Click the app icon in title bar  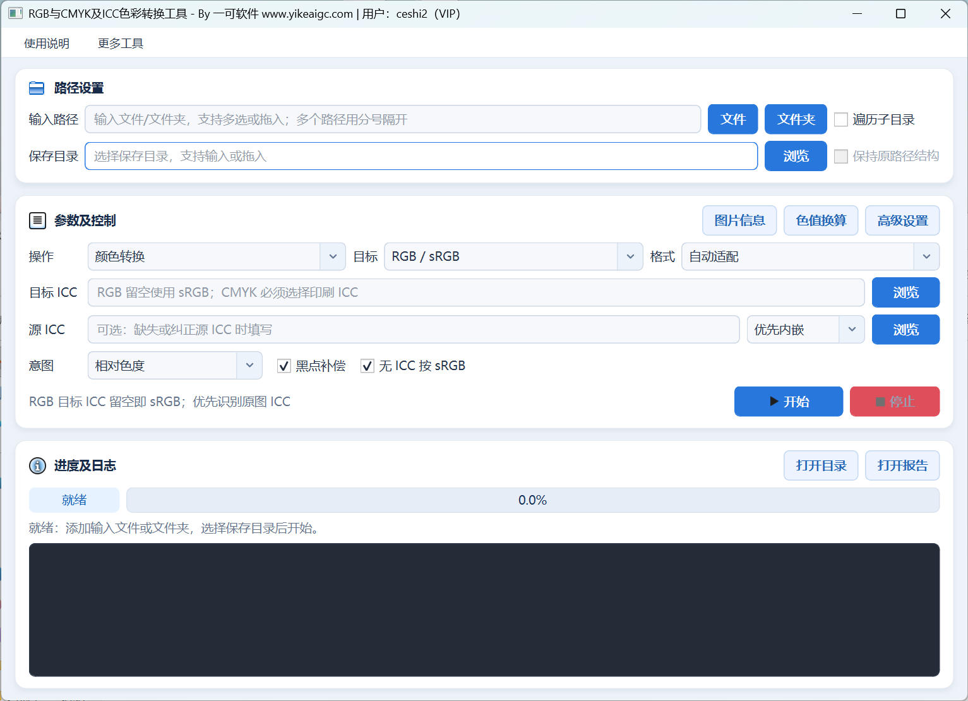point(15,13)
